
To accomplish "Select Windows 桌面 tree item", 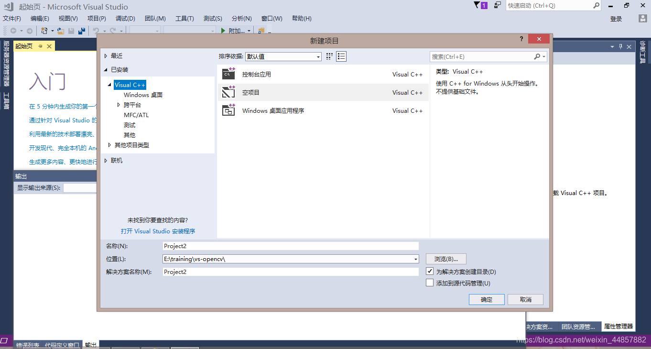I will (143, 95).
